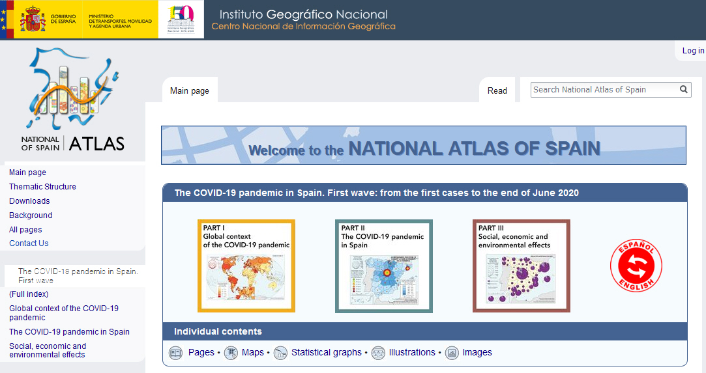Open PART II COVID-19 pandemic in Spain thumbnail
This screenshot has height=373, width=706.
click(383, 266)
